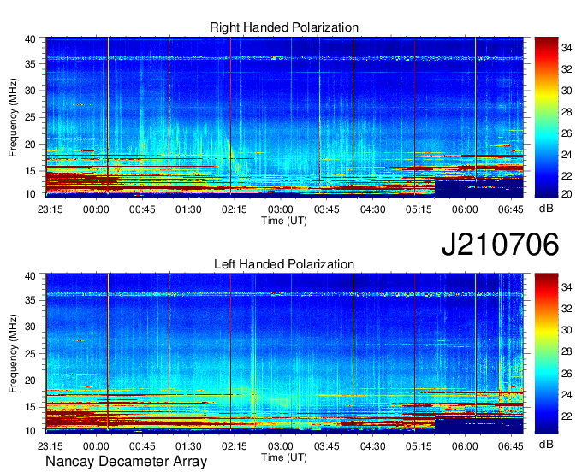Viewport: 582px width, 472px height.
Task: Click the 30 MHz tick on Left Handed plot
Action: [30, 327]
